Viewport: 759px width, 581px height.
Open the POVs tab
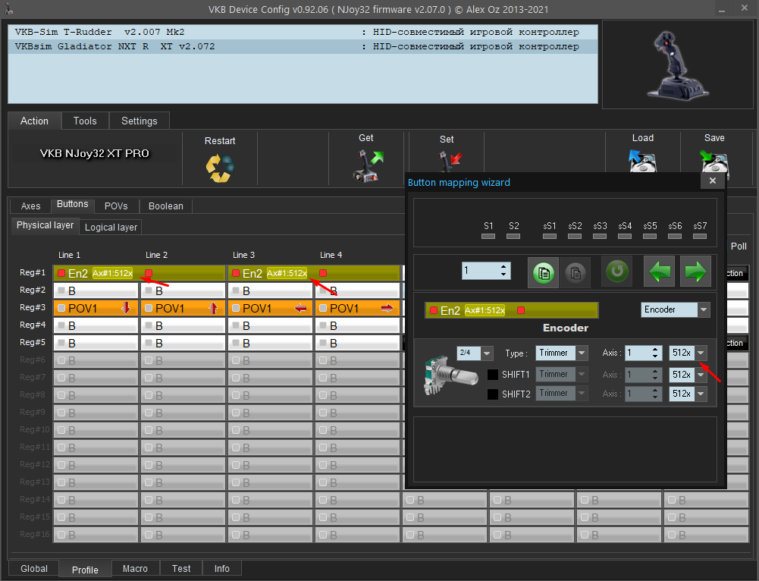(116, 206)
